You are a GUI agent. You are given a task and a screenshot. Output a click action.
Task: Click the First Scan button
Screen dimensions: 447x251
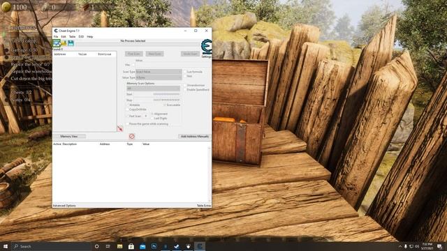(x=133, y=54)
